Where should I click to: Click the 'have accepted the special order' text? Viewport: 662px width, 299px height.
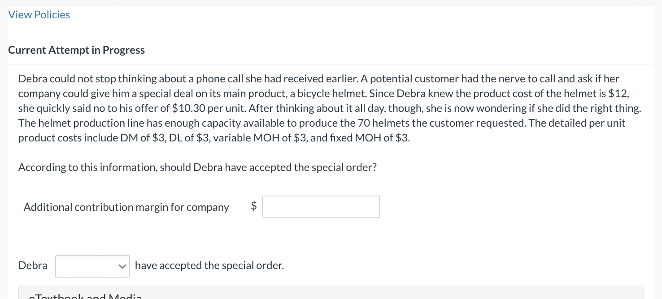coord(209,265)
